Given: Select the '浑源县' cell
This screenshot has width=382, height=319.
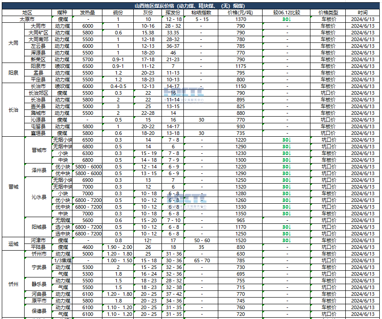Looking at the screenshot, I should pos(38,53).
